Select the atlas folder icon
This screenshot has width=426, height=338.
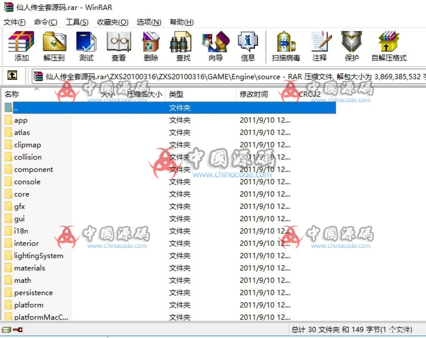(x=8, y=132)
